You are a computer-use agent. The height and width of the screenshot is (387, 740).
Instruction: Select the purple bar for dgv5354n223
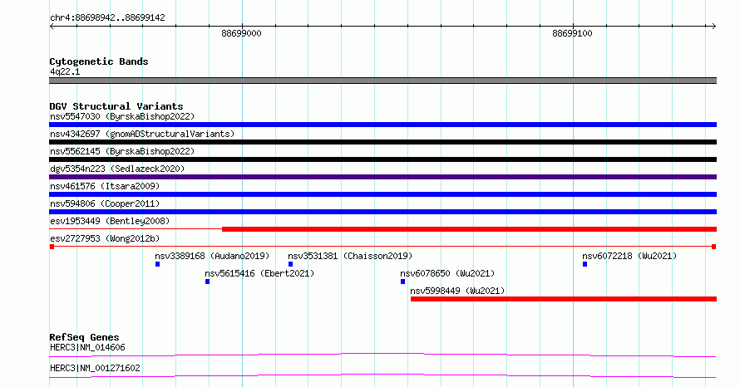(x=382, y=177)
